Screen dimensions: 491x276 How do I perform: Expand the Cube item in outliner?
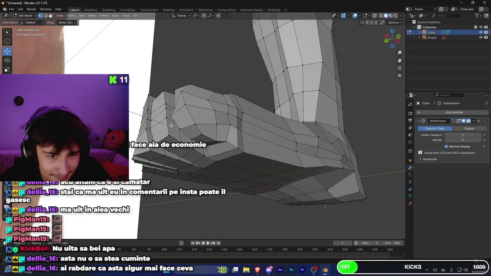(x=419, y=33)
